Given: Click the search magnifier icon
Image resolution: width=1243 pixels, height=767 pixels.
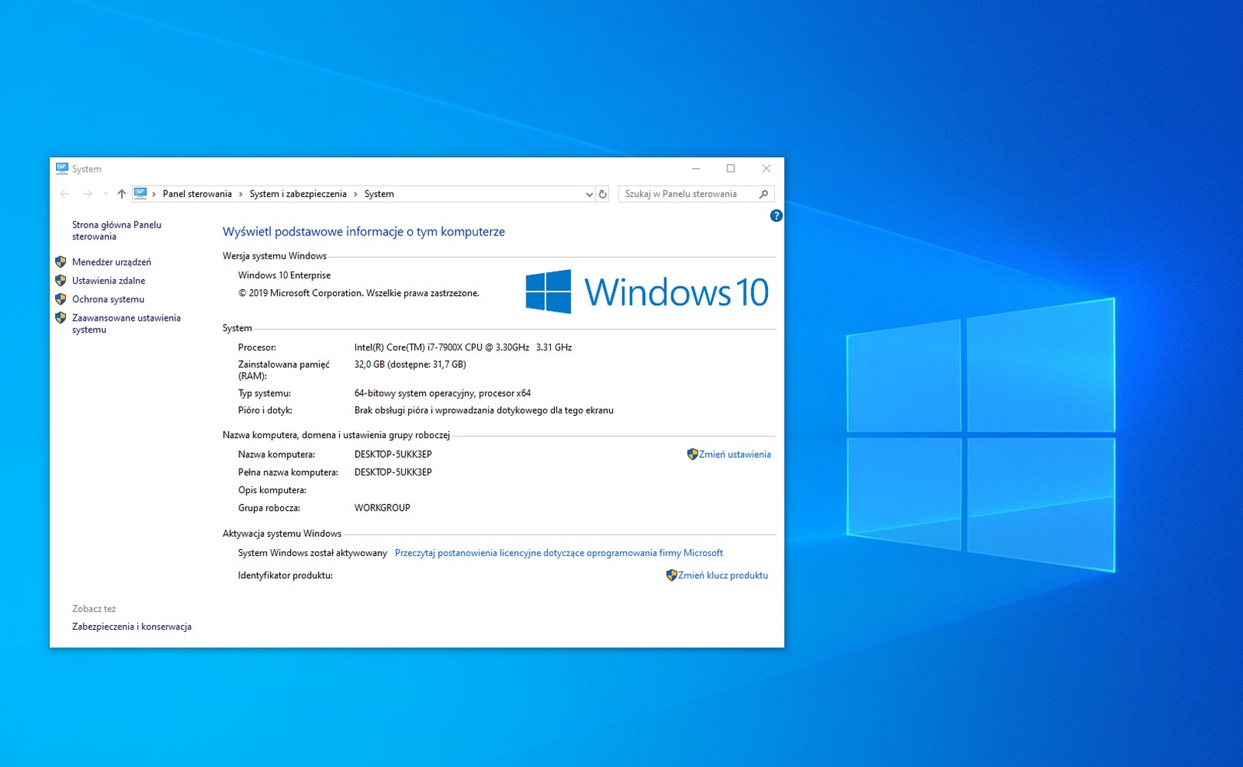Looking at the screenshot, I should (x=763, y=194).
